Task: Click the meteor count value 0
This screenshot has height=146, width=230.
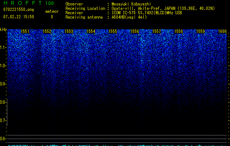Action: coord(52,17)
